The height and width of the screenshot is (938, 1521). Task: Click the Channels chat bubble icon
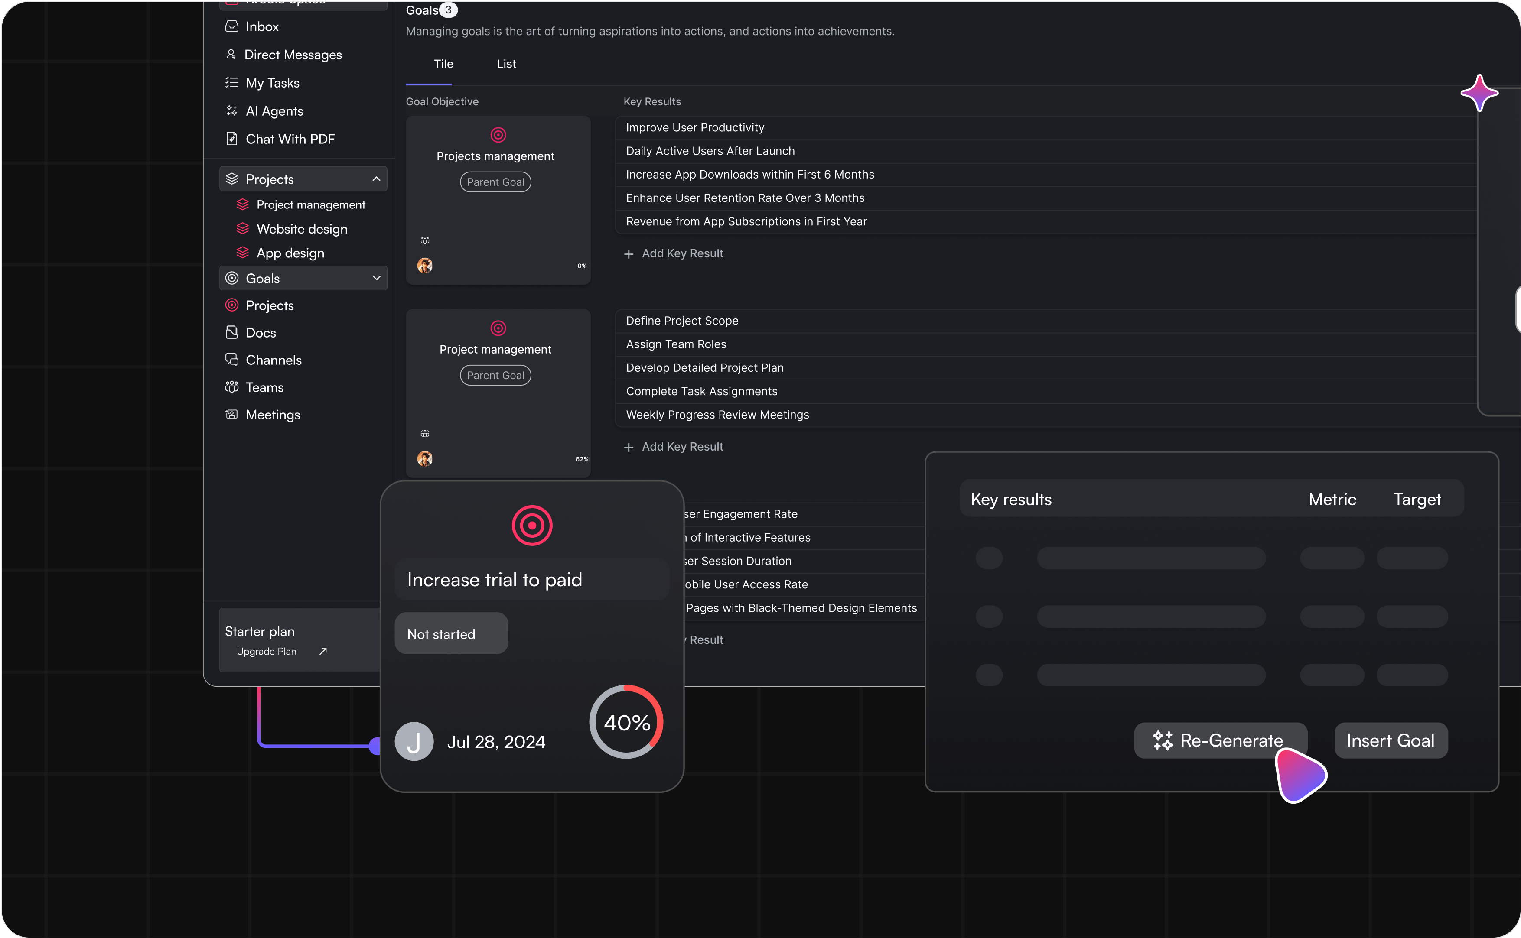click(x=231, y=360)
